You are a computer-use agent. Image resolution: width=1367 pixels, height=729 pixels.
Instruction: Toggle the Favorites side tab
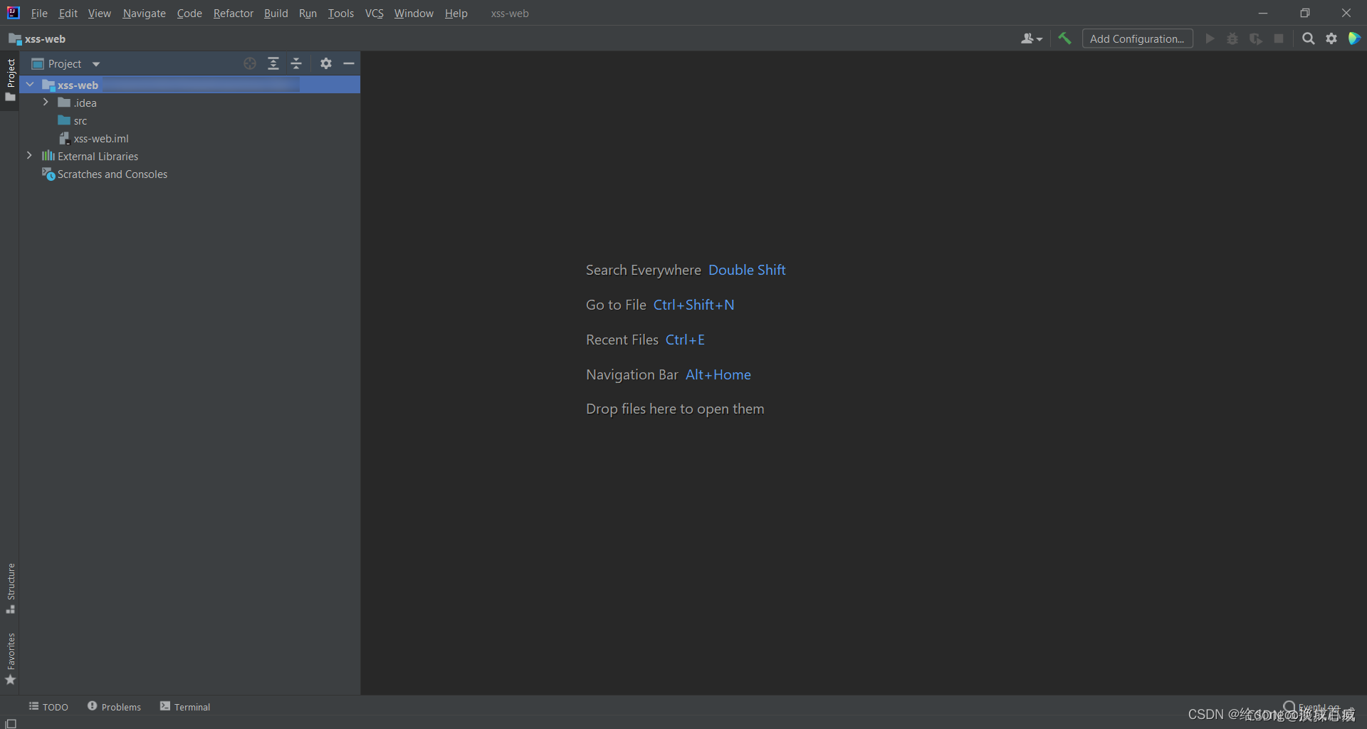10,659
